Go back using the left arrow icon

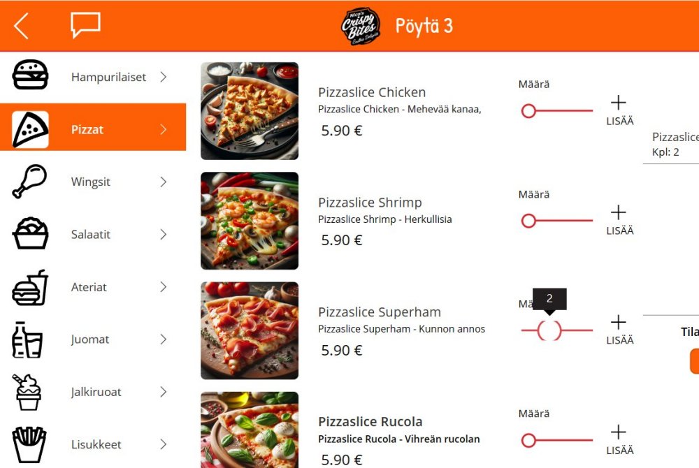coord(21,26)
